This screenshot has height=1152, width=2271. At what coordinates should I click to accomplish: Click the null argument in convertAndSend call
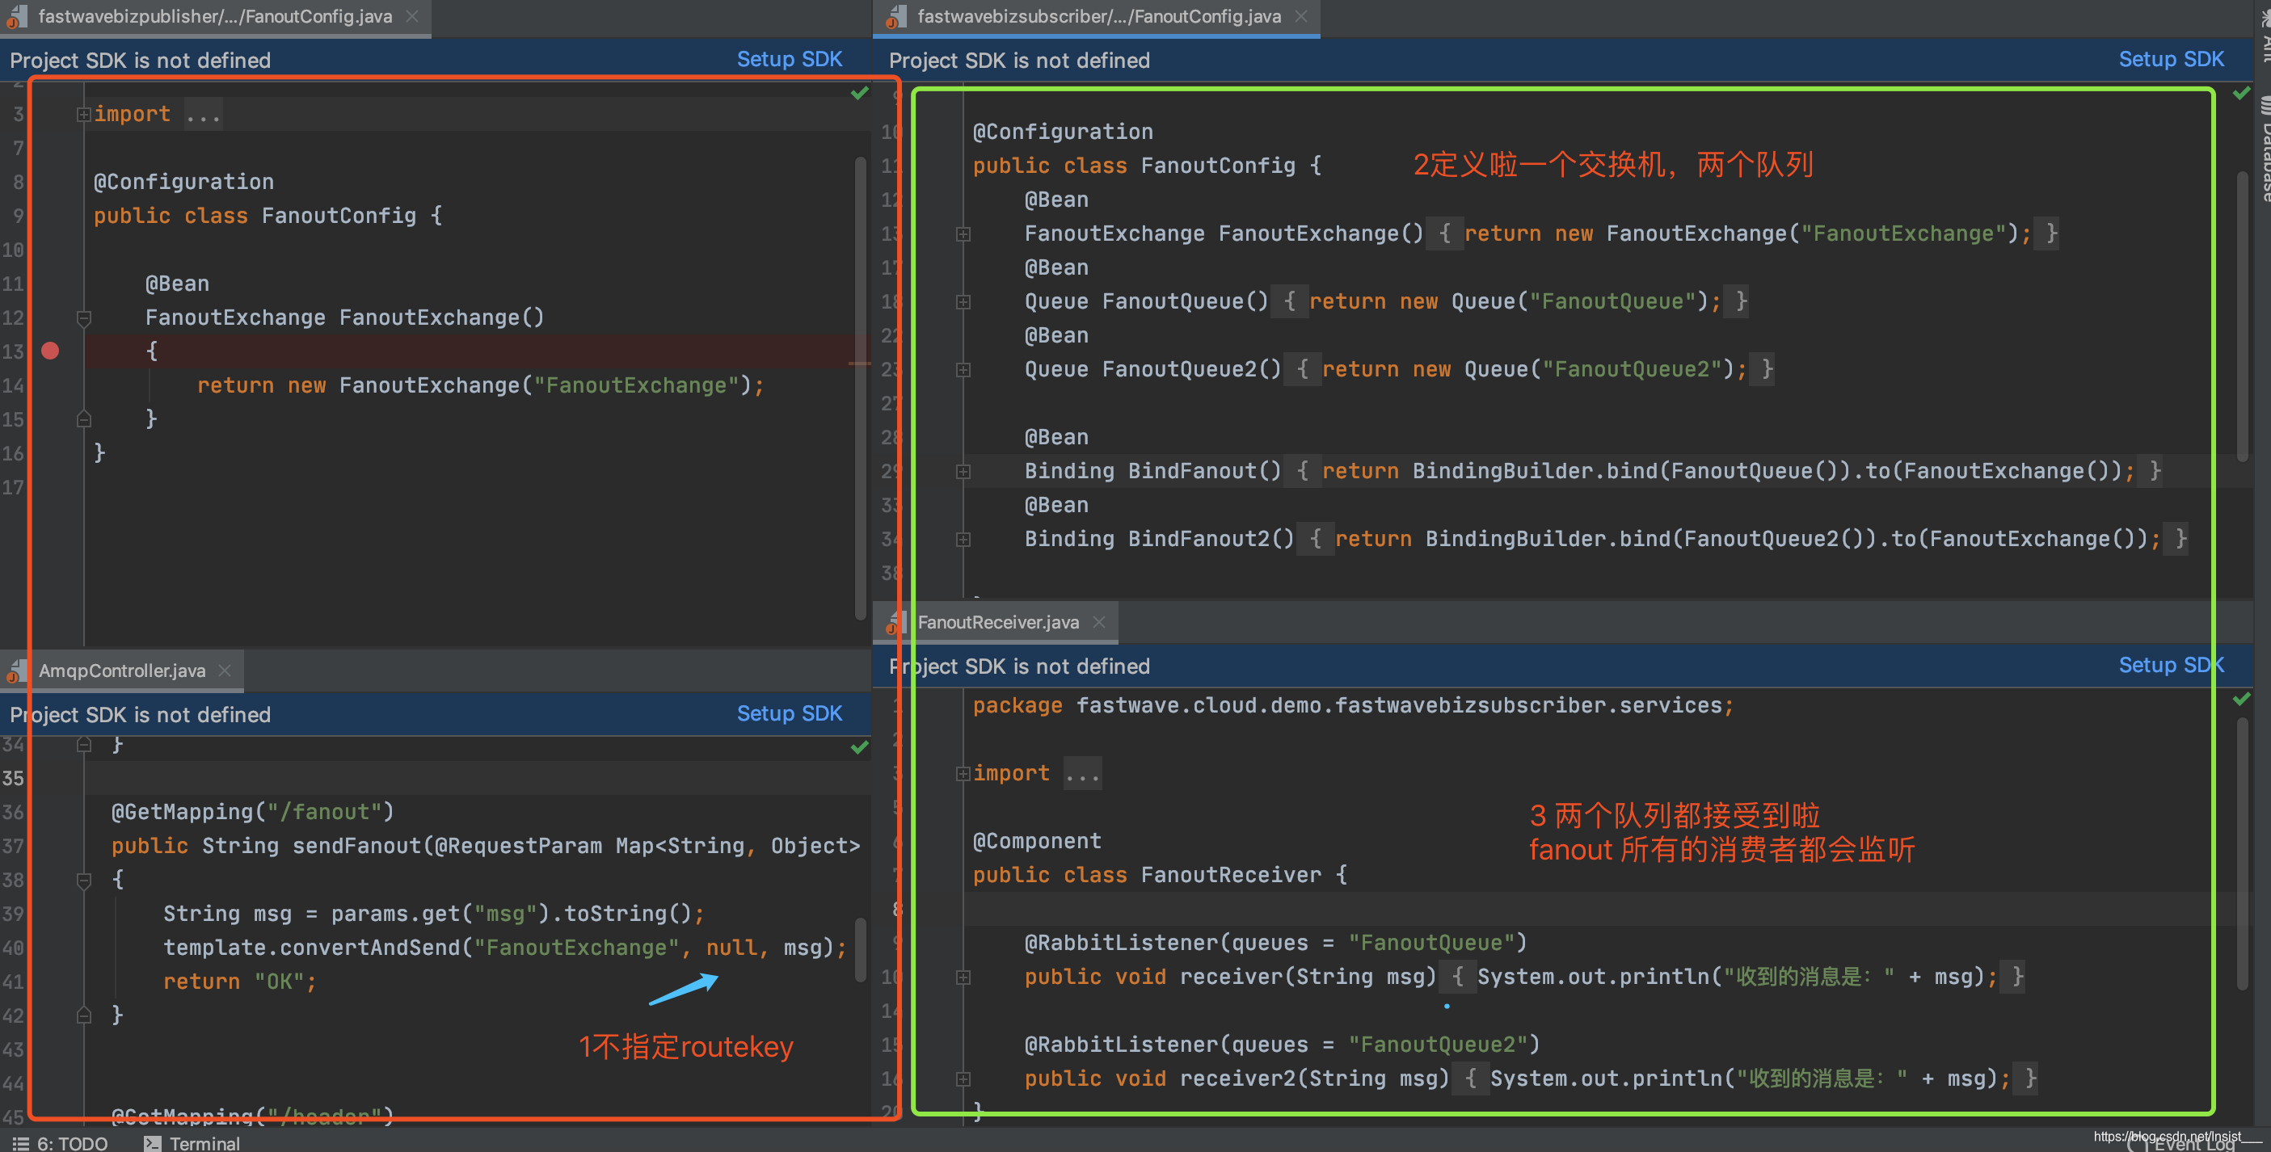click(731, 948)
